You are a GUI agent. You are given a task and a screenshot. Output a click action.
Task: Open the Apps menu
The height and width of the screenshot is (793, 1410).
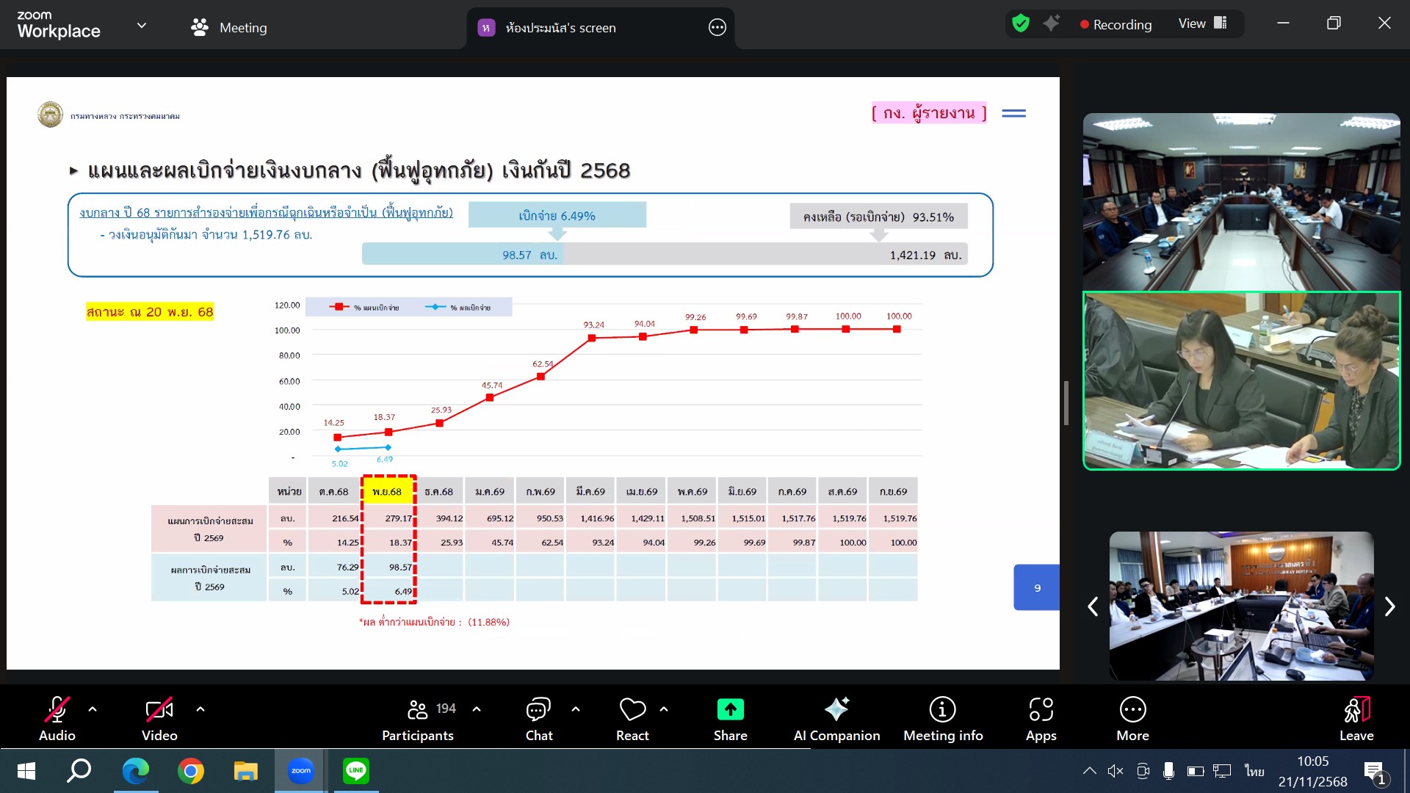pyautogui.click(x=1041, y=718)
